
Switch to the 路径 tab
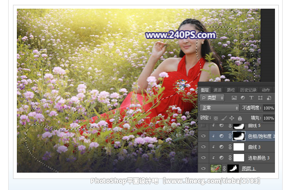click(x=231, y=90)
